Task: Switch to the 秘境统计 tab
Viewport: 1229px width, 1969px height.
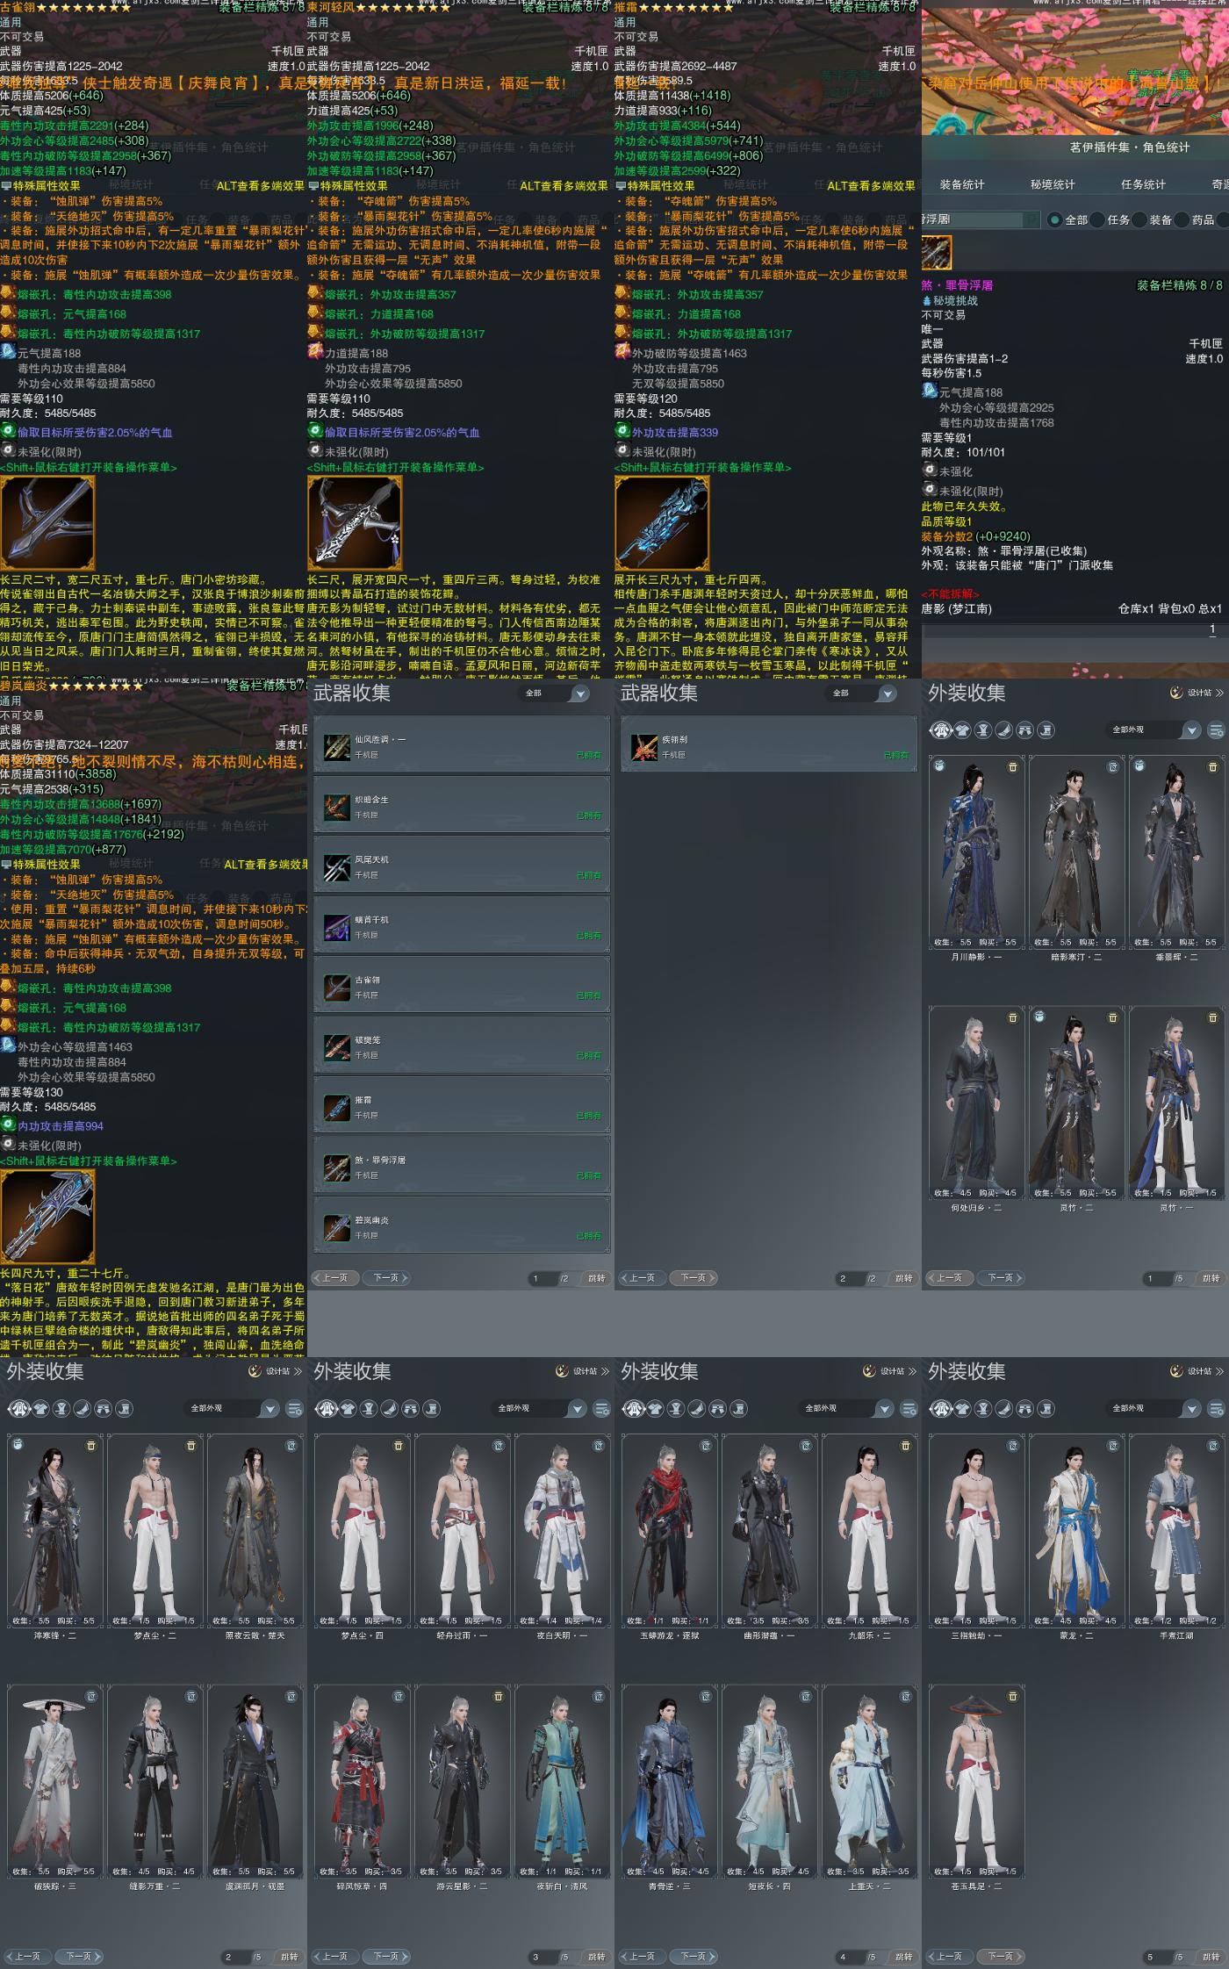Action: click(1053, 184)
